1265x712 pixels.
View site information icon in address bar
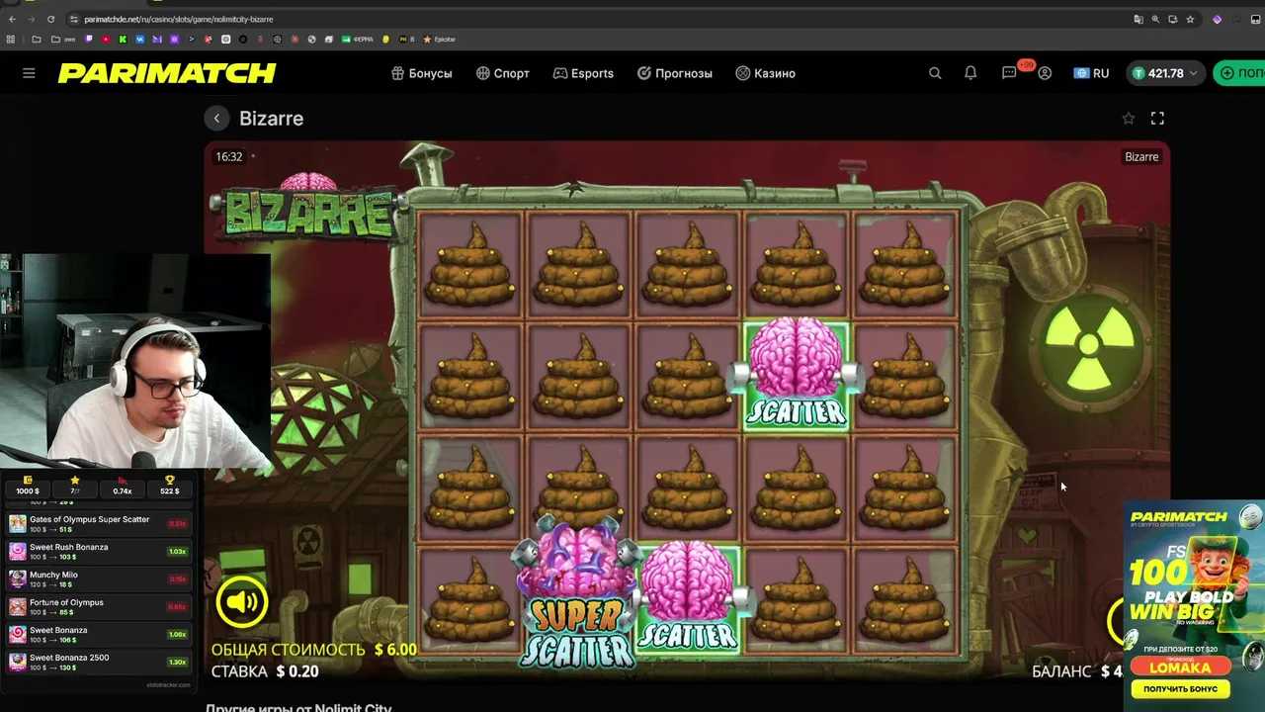tap(74, 19)
